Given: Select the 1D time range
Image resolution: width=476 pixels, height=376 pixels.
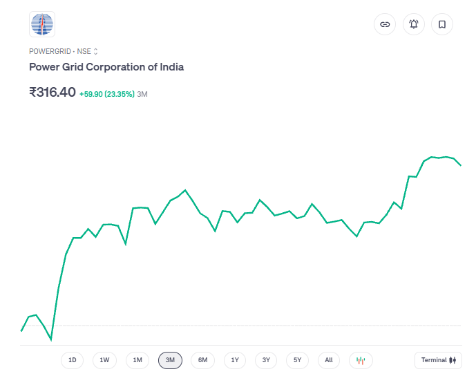Looking at the screenshot, I should tap(72, 360).
